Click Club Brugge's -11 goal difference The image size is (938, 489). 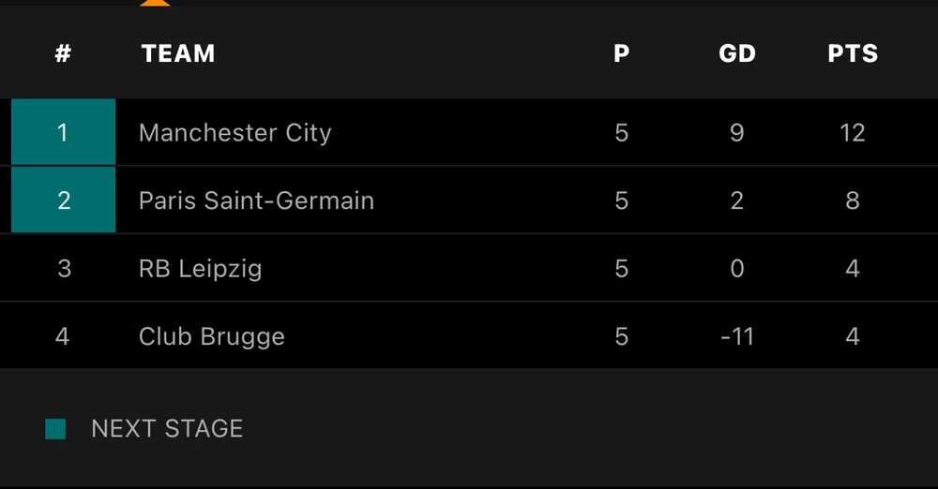[736, 336]
